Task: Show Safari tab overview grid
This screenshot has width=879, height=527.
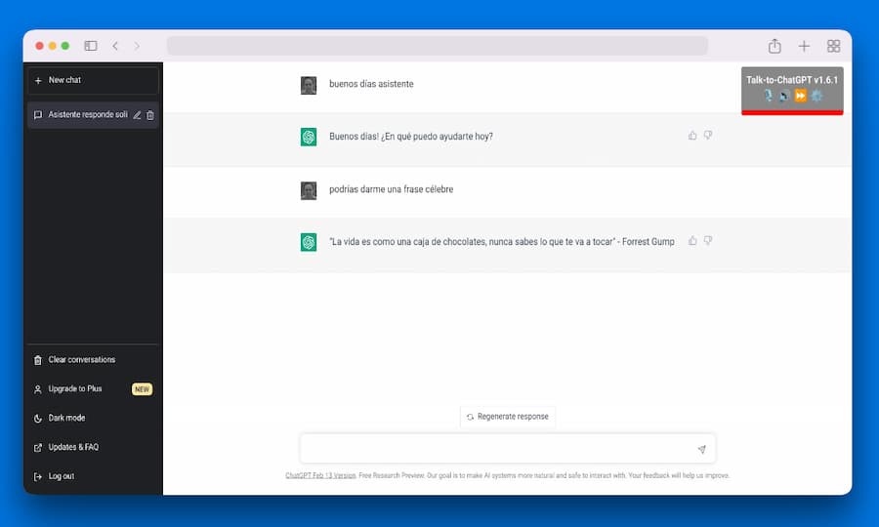Action: 834,46
